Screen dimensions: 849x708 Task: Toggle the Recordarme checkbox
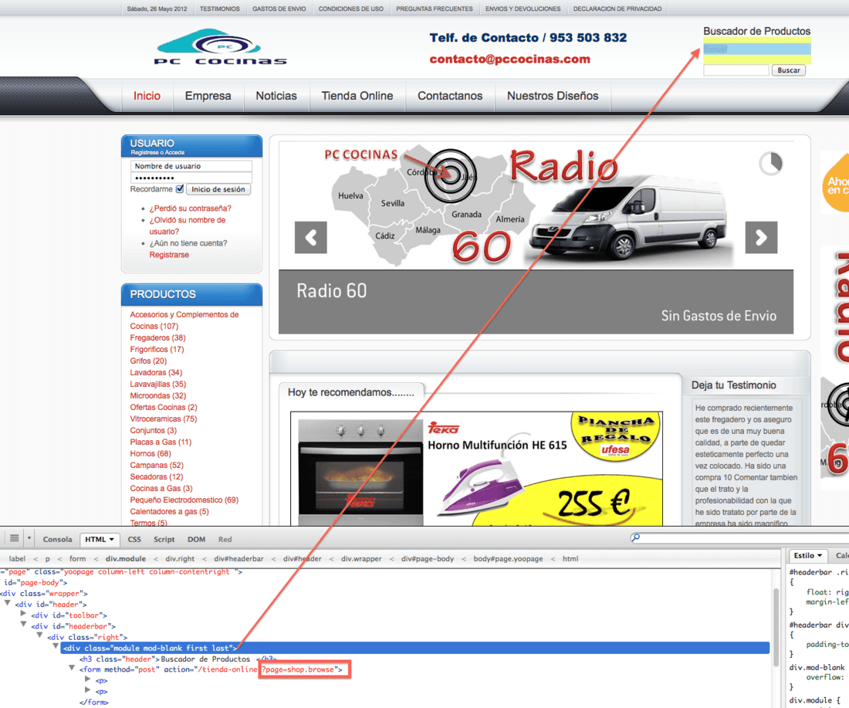(x=180, y=189)
